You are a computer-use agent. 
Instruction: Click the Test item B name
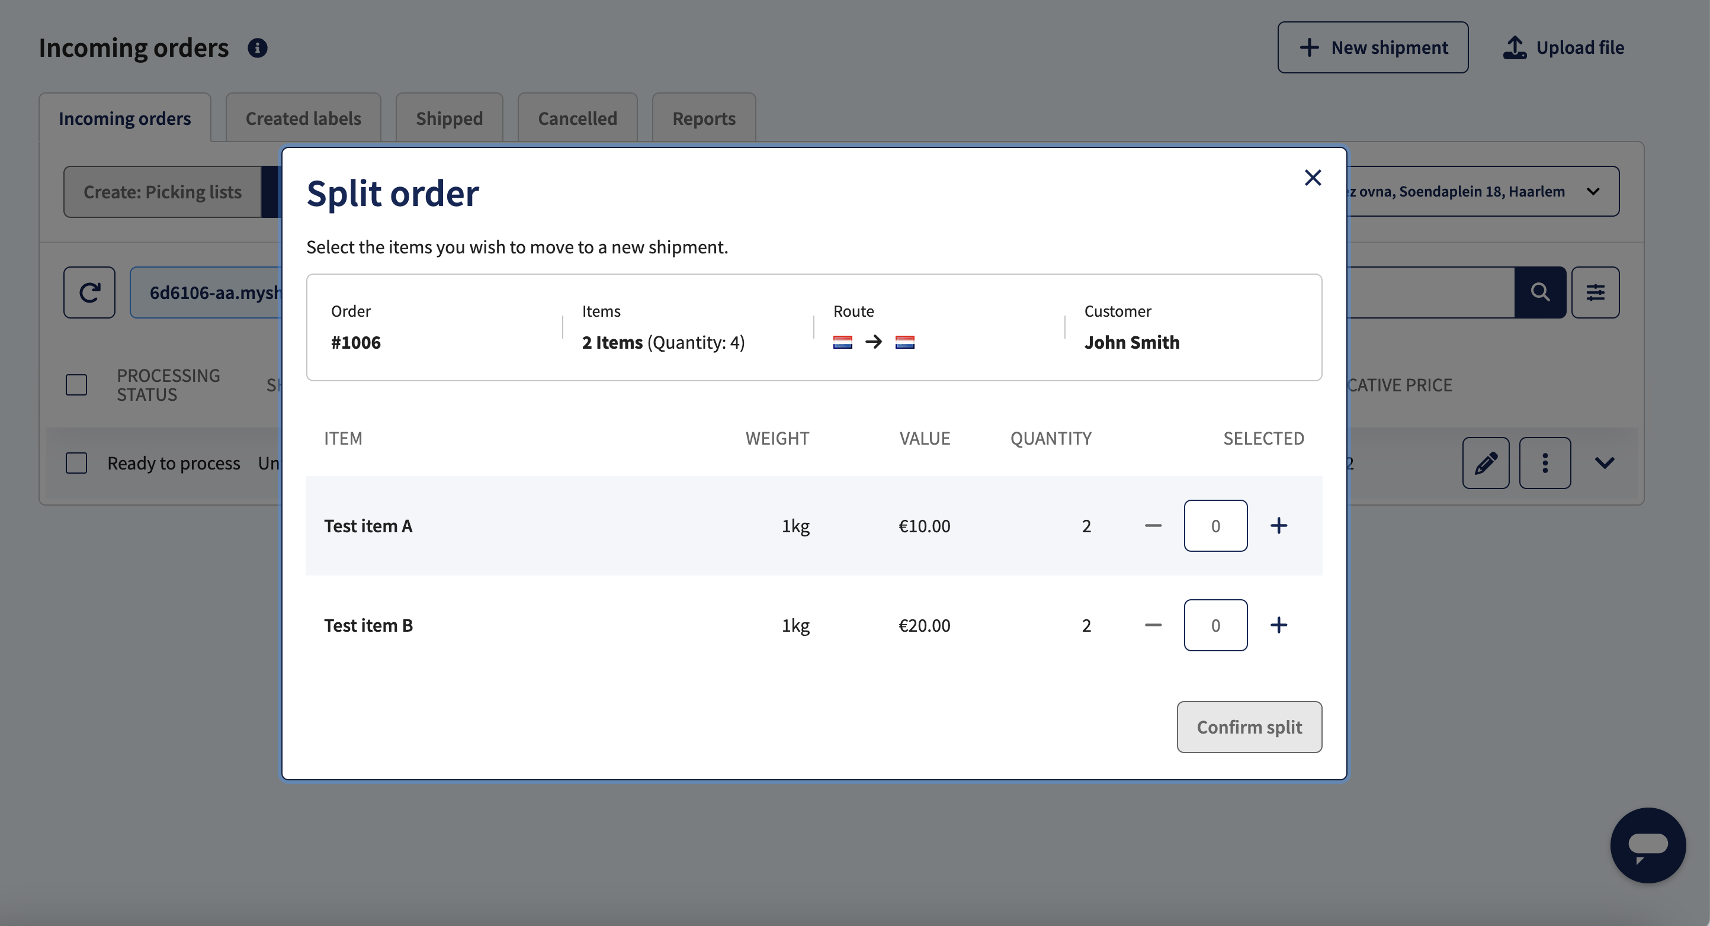click(368, 625)
